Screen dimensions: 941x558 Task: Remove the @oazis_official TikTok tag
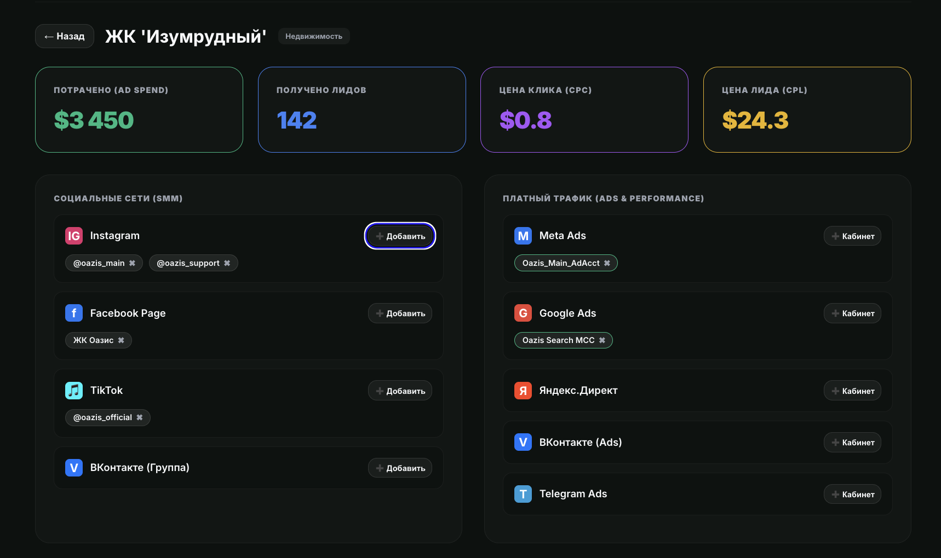pos(140,417)
